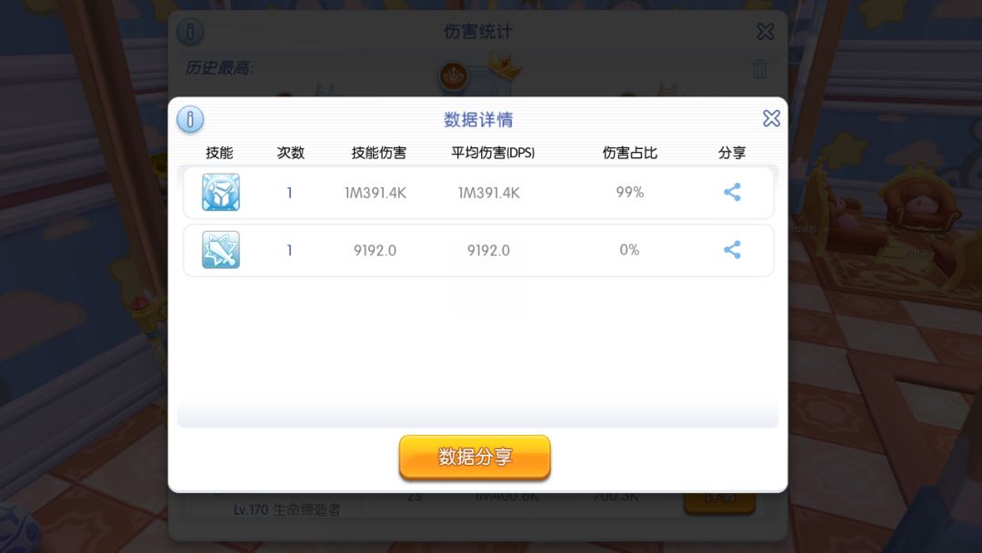The height and width of the screenshot is (553, 982).
Task: Open info icon in 伤害统计 window
Action: (190, 31)
